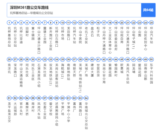159x132 pixels.
Task: Click the 凤岗汽车站 station label
Action: [39, 110]
